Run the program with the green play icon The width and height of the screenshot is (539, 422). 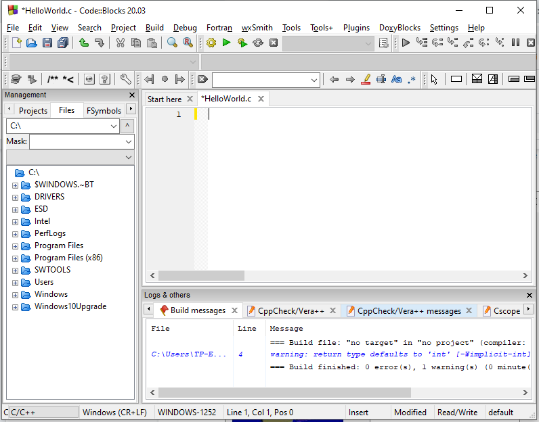(227, 43)
